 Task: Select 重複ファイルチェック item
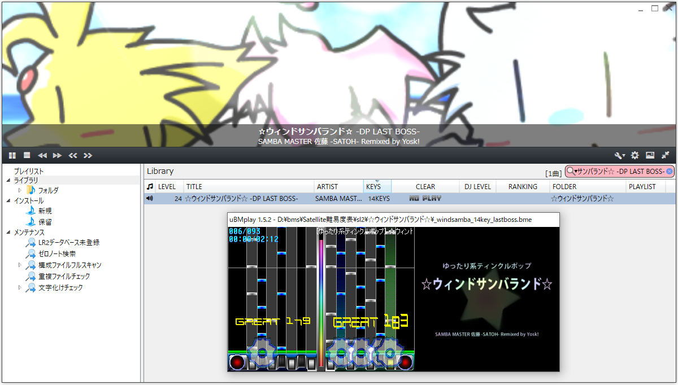pyautogui.click(x=64, y=277)
